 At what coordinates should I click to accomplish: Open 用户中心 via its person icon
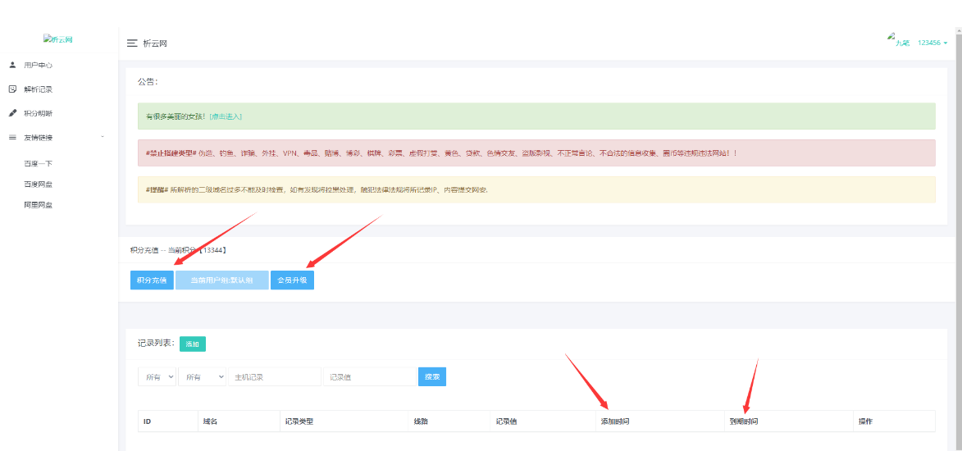pos(12,65)
